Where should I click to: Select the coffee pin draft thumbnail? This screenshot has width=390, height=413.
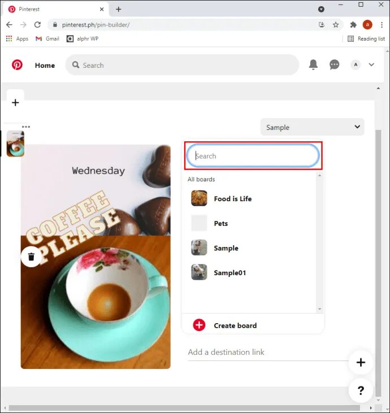tap(16, 144)
